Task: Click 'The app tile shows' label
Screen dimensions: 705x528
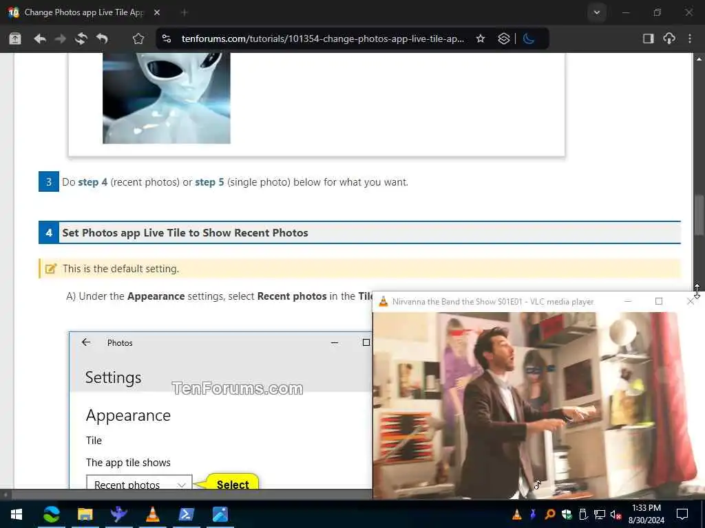Action: 128,463
